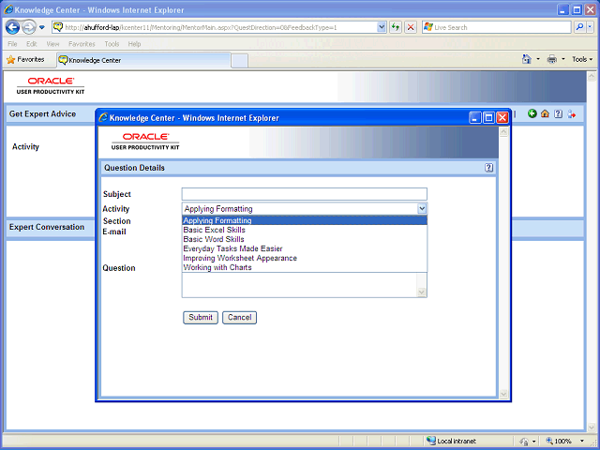Open the File menu

coord(12,44)
